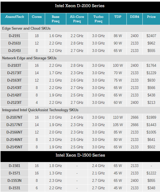This screenshot has width=160, height=192.
Task: Click the D-1553N model cell
Action: pos(15,181)
